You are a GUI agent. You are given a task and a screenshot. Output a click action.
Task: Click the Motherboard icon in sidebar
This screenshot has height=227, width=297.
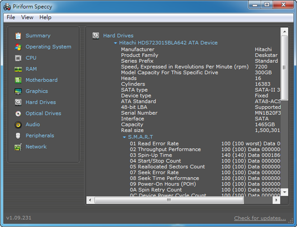pos(18,80)
